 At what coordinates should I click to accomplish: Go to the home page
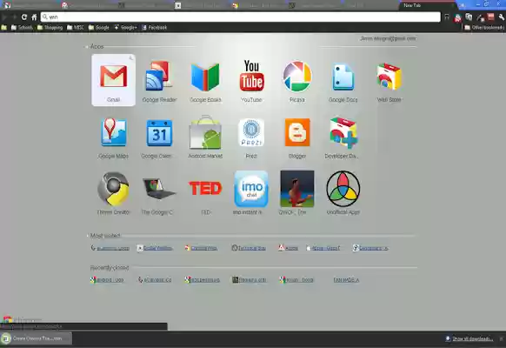pos(34,17)
